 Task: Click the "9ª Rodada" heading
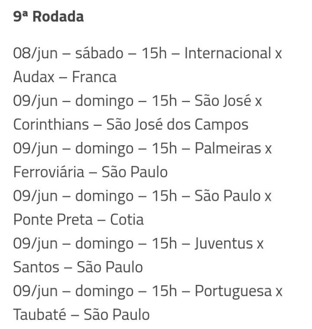pos(48,17)
